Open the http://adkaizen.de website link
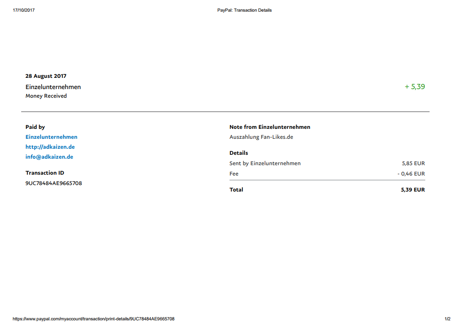 pos(50,147)
